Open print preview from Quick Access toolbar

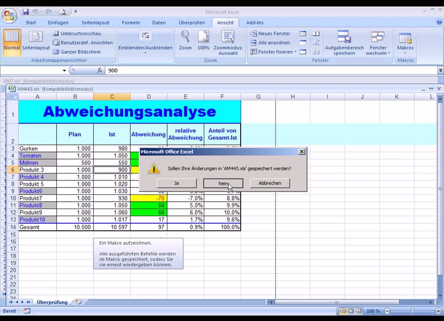tap(63, 12)
